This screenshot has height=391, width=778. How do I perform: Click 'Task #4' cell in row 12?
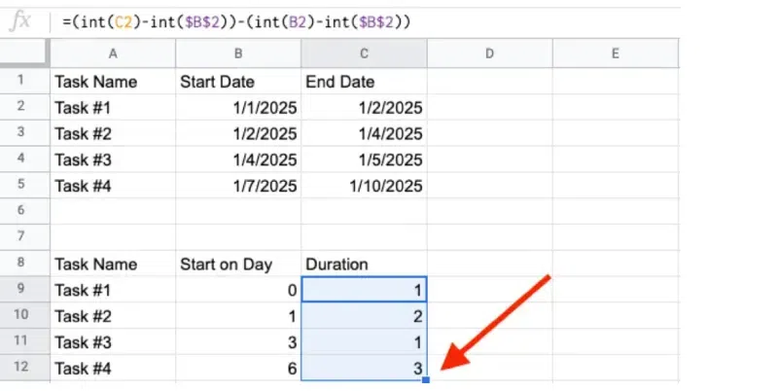pos(113,368)
